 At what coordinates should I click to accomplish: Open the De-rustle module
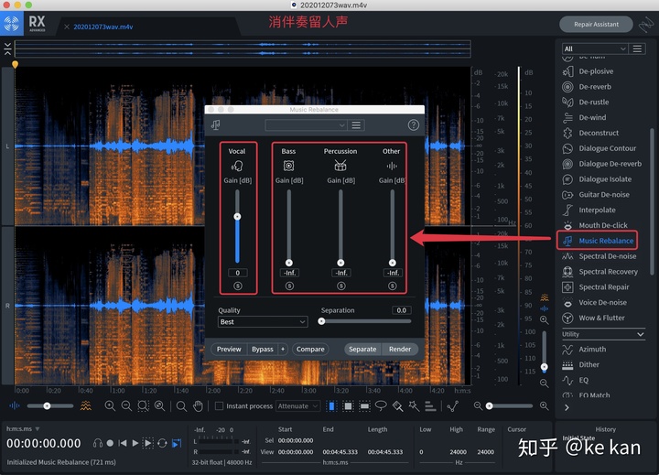pyautogui.click(x=586, y=103)
